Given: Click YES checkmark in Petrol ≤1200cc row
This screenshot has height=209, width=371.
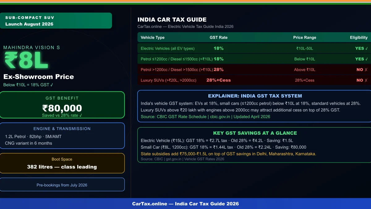Looking at the screenshot, I should tap(361, 59).
